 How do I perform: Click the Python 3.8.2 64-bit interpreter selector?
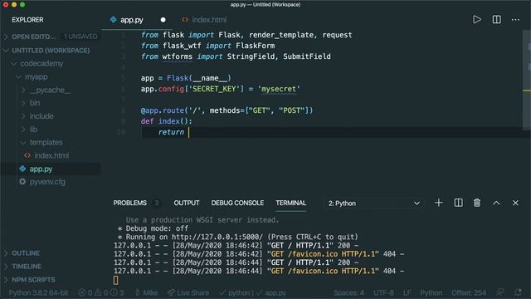click(38, 292)
